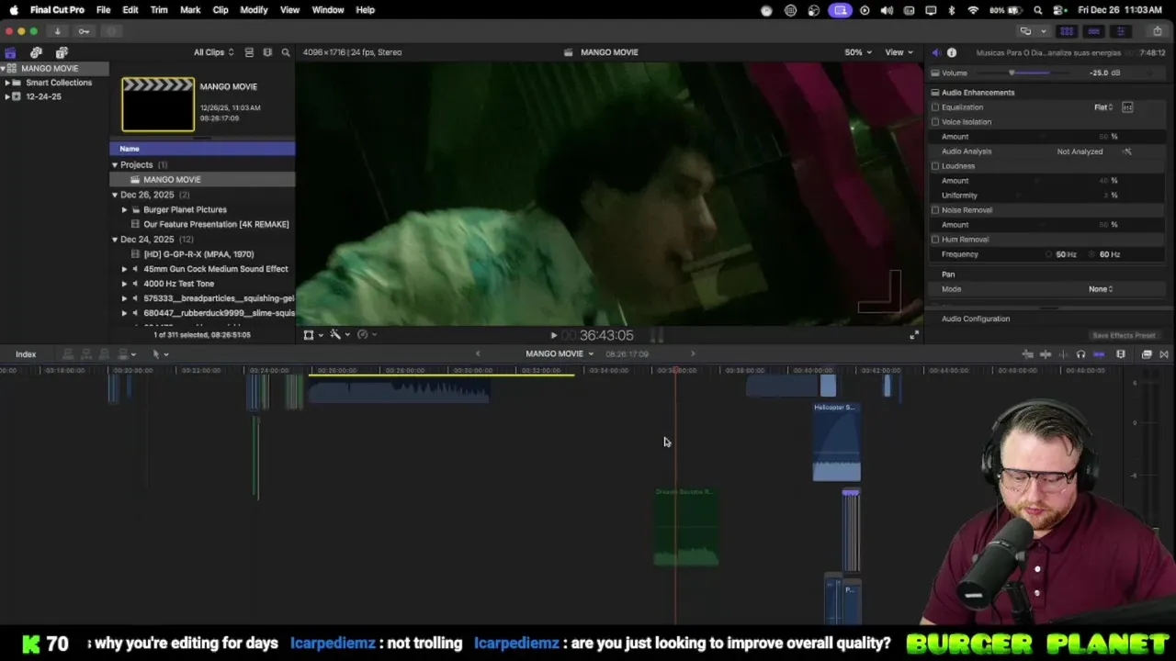Play the timeline from viewer
The width and height of the screenshot is (1176, 661).
click(553, 335)
